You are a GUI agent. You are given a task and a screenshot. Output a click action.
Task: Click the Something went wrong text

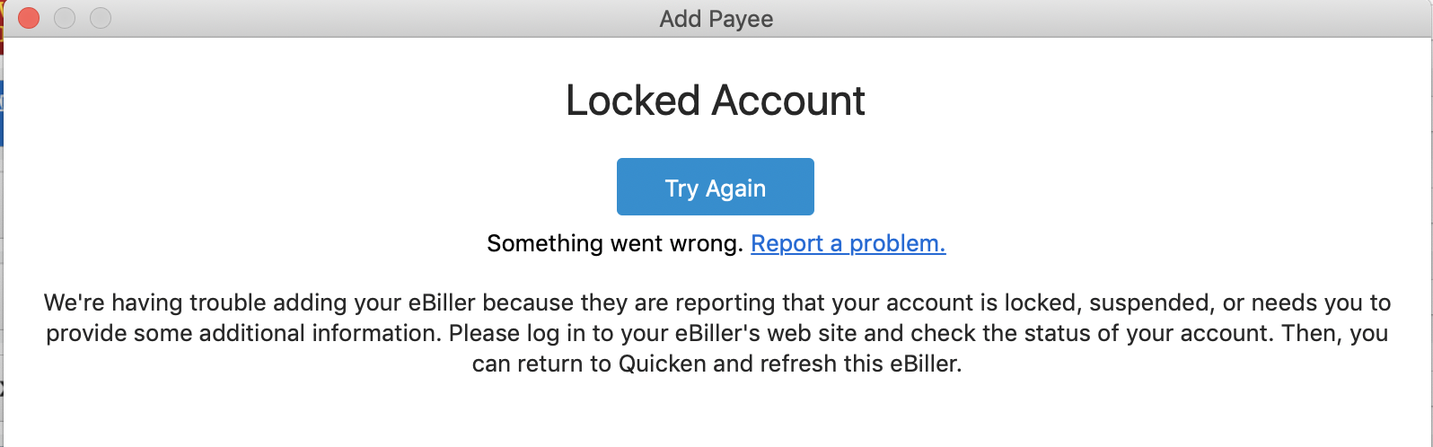[x=614, y=243]
